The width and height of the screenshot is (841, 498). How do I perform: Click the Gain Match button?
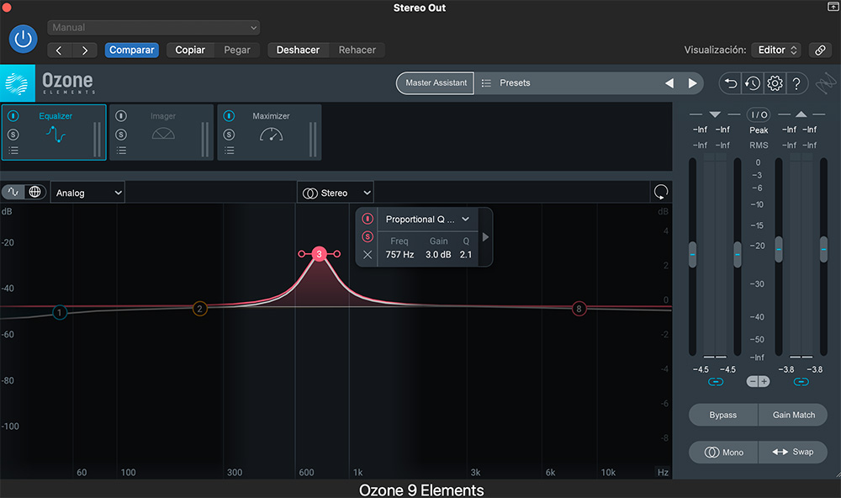click(792, 415)
